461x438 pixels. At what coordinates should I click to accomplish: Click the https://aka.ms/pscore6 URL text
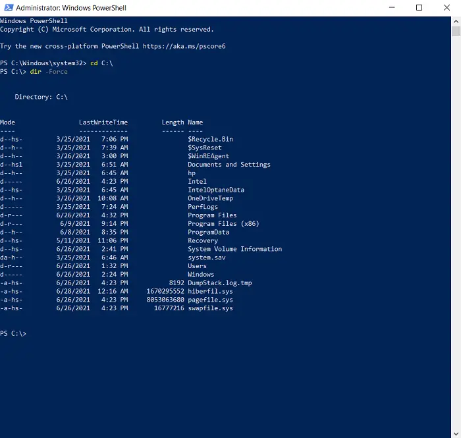[184, 46]
